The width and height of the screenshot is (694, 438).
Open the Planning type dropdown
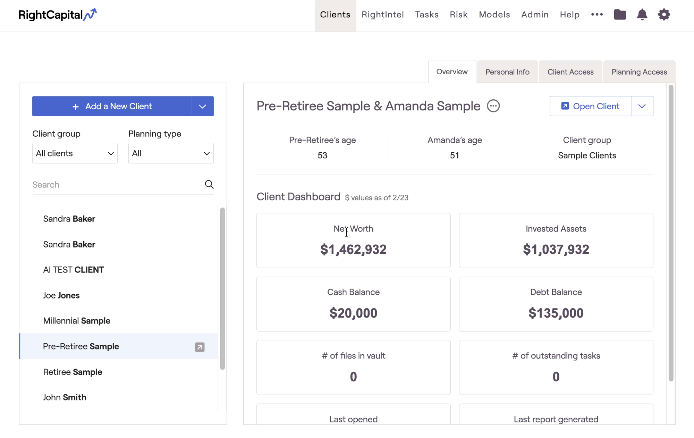point(171,153)
